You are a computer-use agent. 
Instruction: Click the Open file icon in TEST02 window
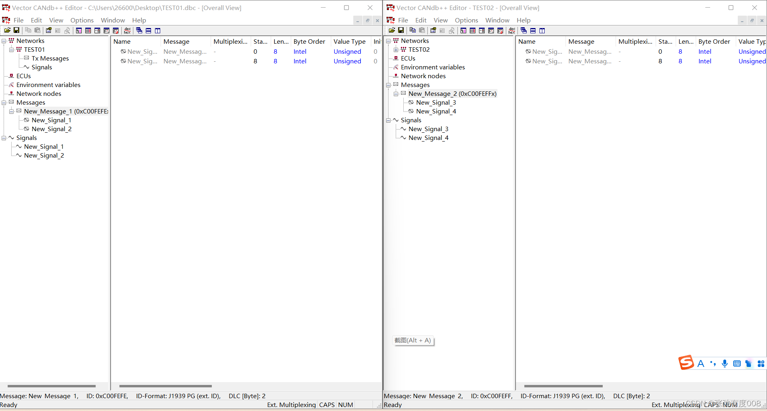tap(392, 30)
